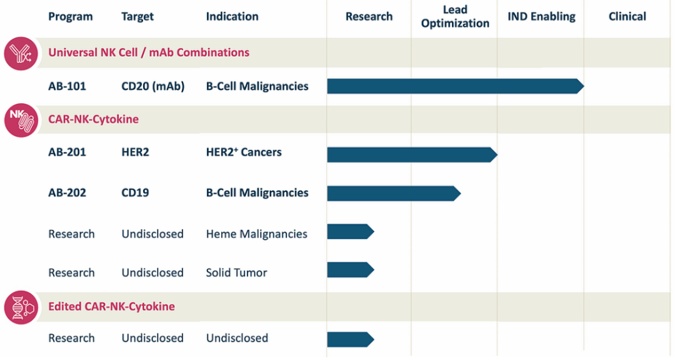The image size is (675, 359).
Task: Click the AB-202 program label
Action: (67, 193)
